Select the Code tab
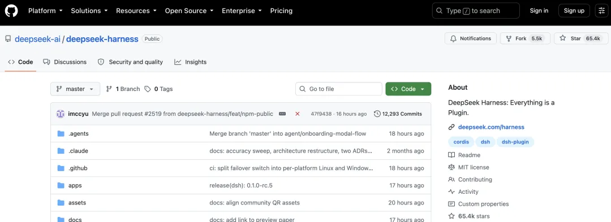Screen dimensions: 611x222 [x=21, y=62]
